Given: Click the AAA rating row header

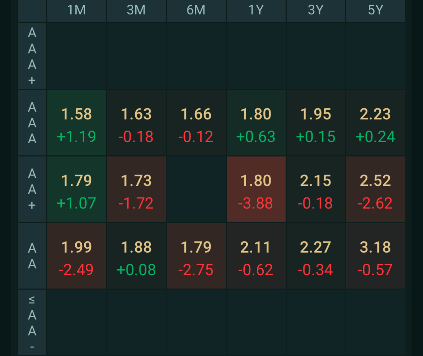Looking at the screenshot, I should pyautogui.click(x=32, y=123).
